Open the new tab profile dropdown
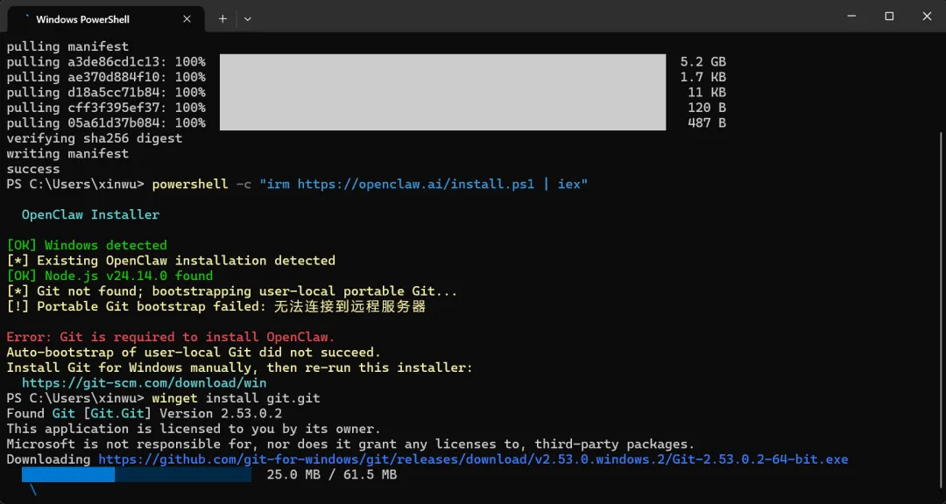The image size is (946, 504). pyautogui.click(x=247, y=18)
